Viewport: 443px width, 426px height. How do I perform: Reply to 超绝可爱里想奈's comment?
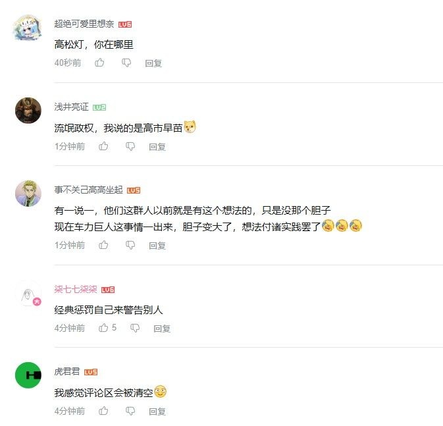point(153,63)
